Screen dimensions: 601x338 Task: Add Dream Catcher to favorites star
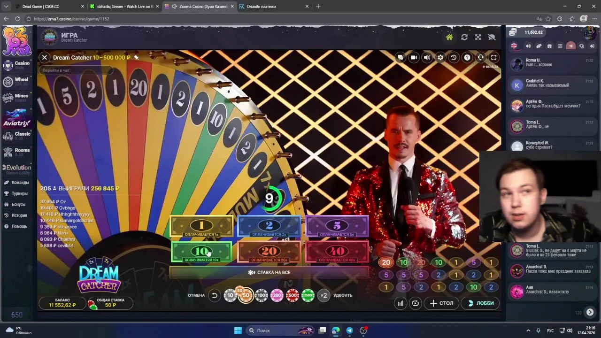136,57
